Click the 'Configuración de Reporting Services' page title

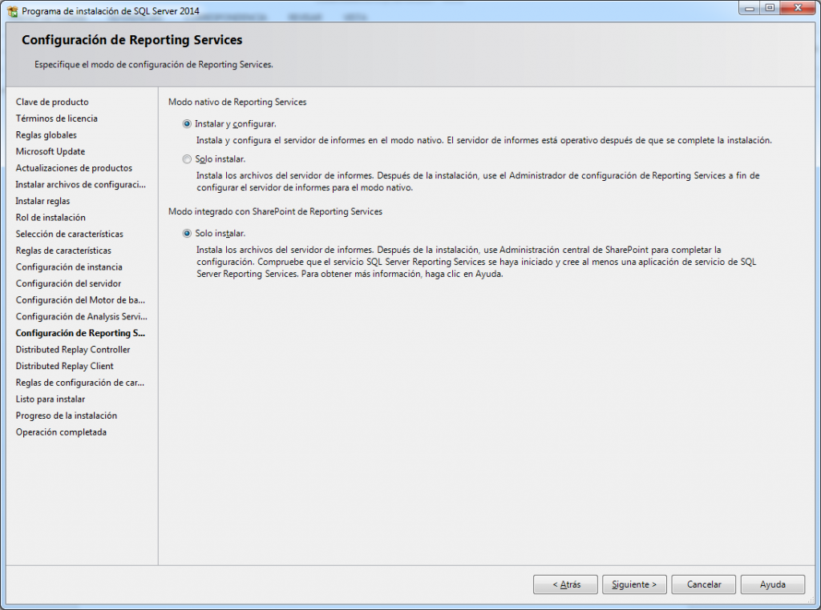click(132, 40)
